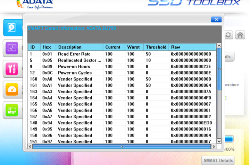Click the vertical scrollbar up arrow
The height and width of the screenshot is (165, 250).
click(x=219, y=46)
